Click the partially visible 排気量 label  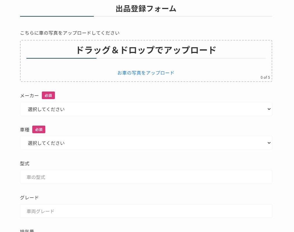coord(27,231)
